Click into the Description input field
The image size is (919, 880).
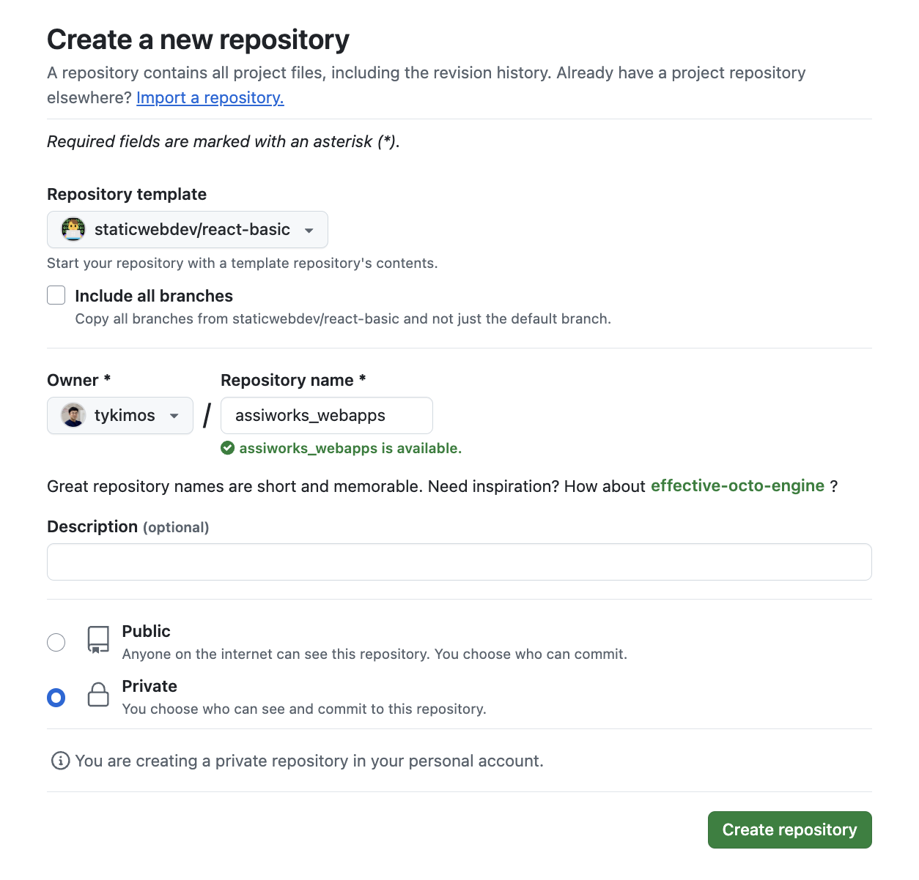459,562
